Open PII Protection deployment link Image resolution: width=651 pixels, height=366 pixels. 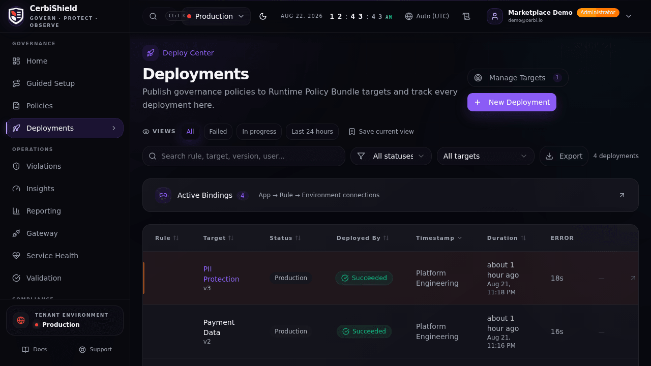221,274
